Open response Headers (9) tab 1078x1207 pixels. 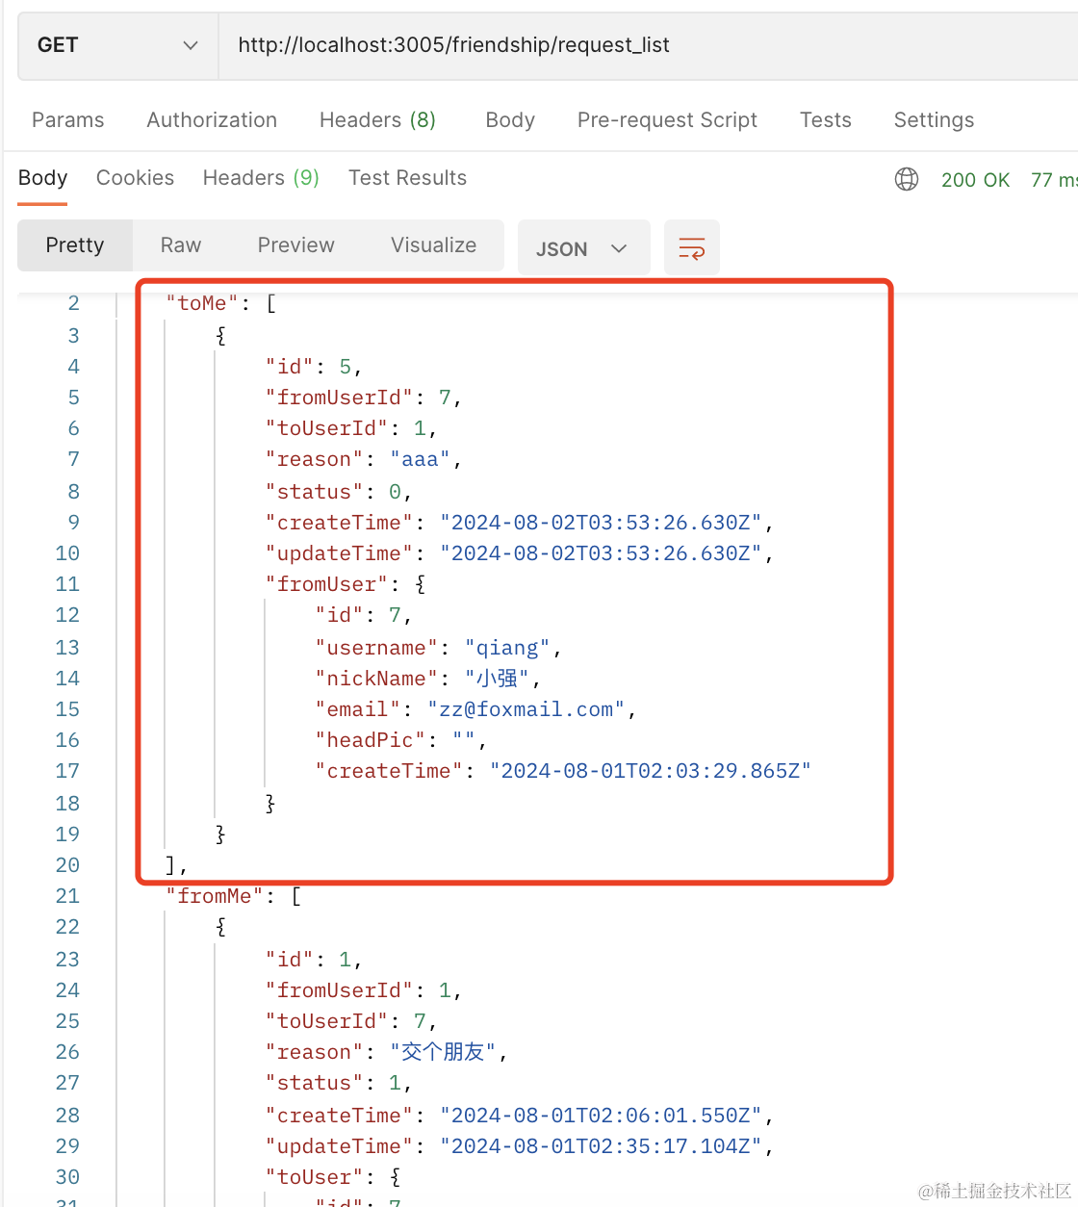(261, 178)
